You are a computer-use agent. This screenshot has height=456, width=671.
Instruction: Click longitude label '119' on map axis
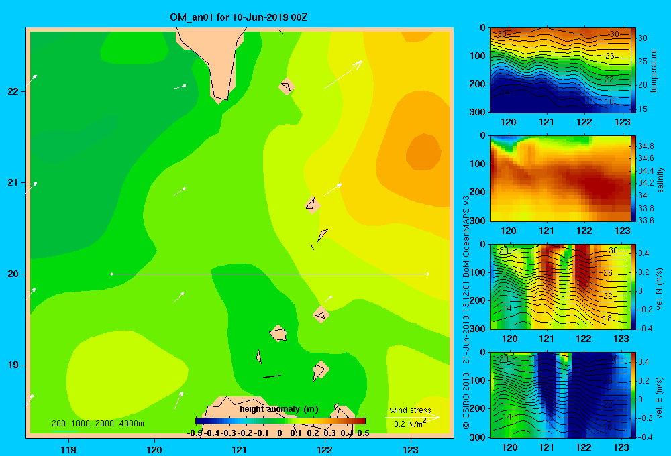[68, 449]
